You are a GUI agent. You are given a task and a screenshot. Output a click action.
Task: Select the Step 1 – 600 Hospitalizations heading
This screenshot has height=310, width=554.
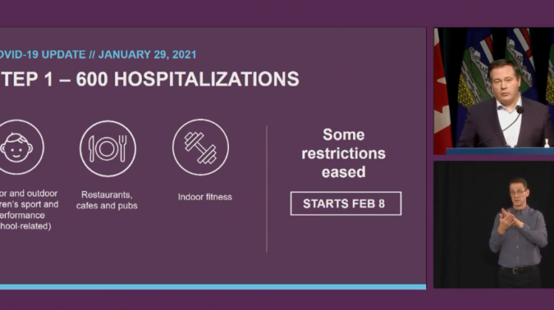click(x=149, y=79)
